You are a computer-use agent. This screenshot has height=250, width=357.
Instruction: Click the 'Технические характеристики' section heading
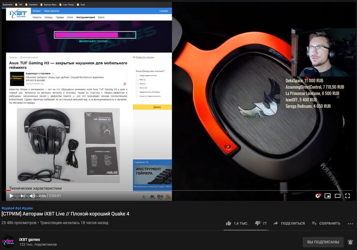point(35,188)
